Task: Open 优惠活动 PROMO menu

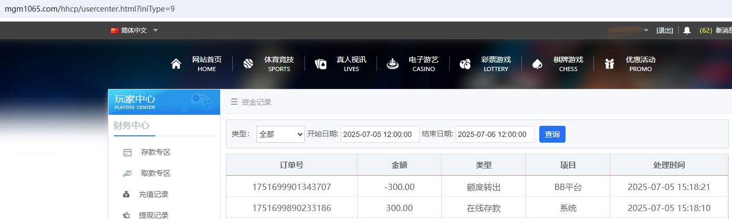Action: pos(640,64)
